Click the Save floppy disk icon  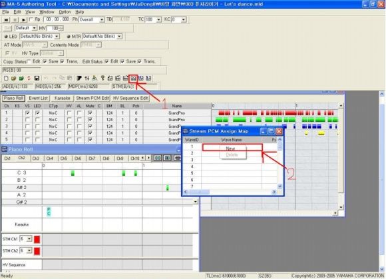tap(37, 79)
